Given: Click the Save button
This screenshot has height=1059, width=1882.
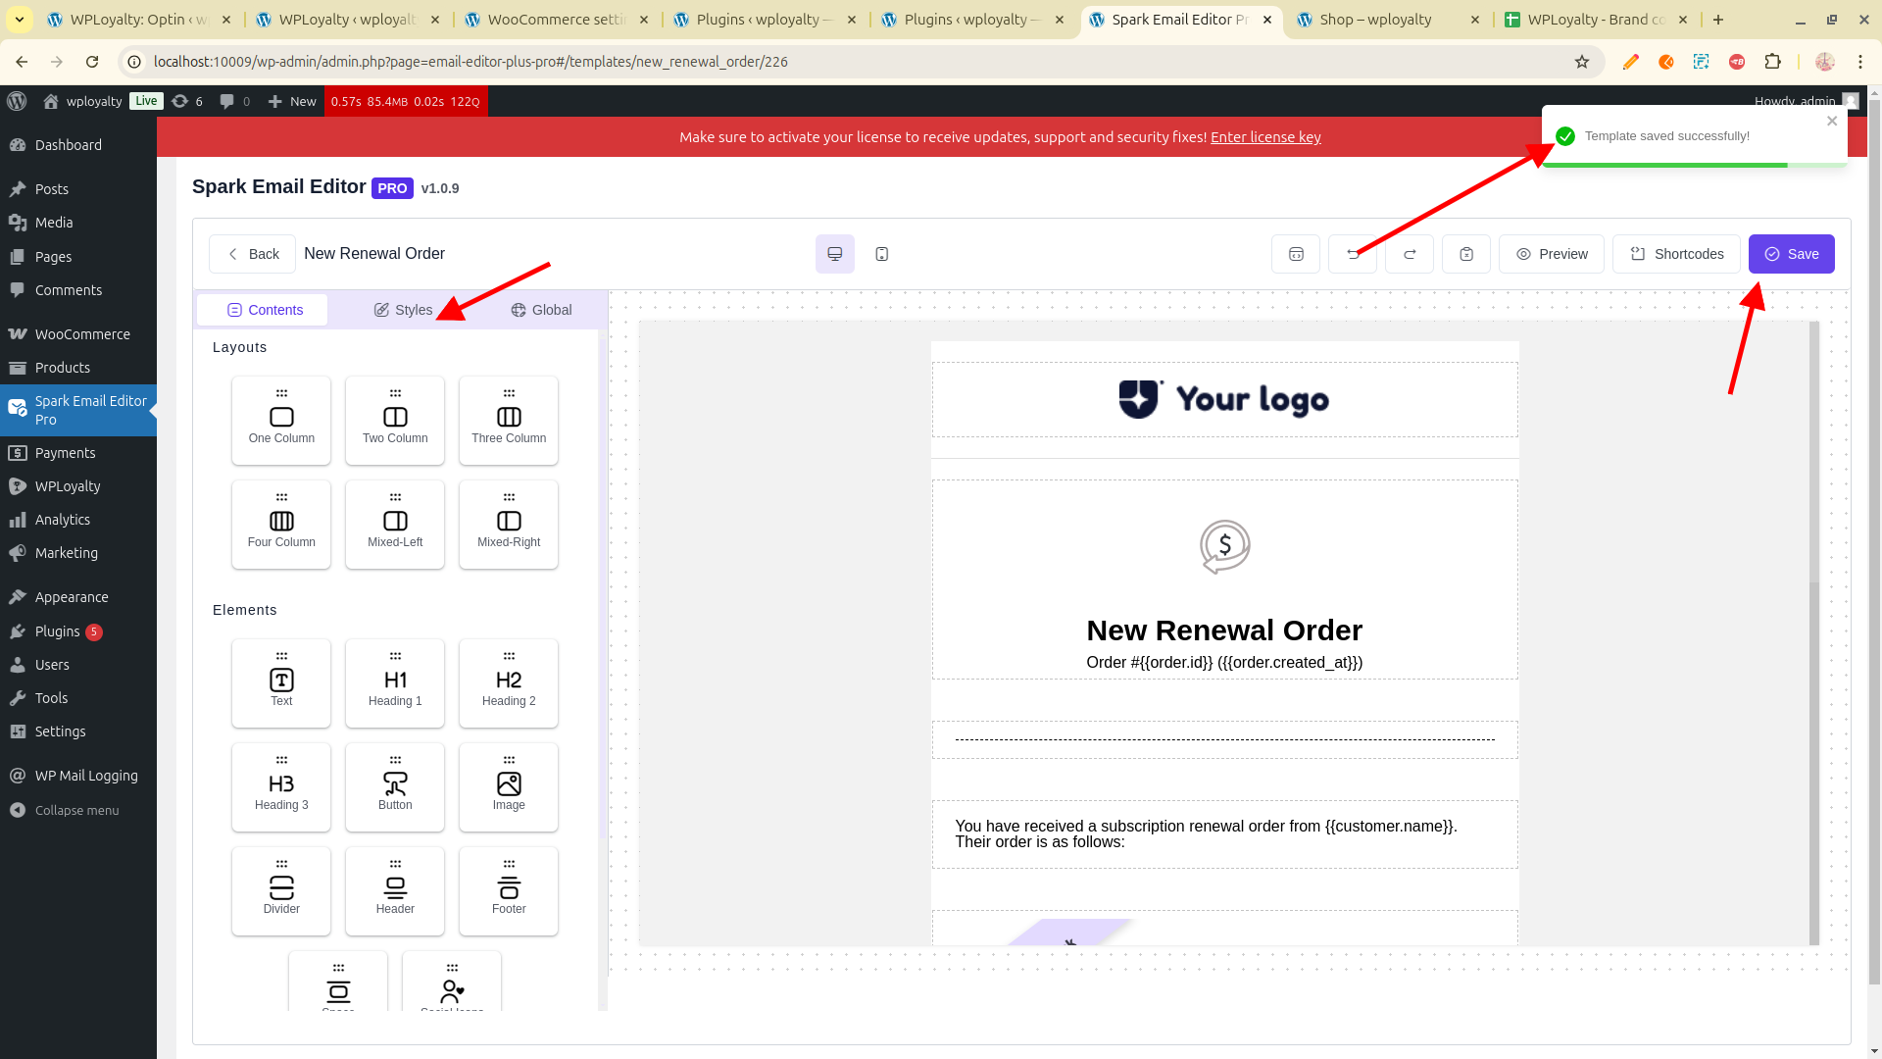Looking at the screenshot, I should pyautogui.click(x=1791, y=254).
